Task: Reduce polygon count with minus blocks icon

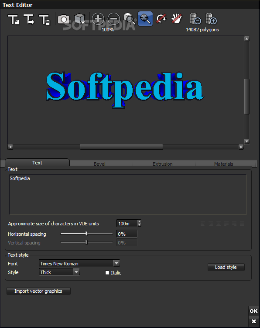Action: click(x=195, y=19)
